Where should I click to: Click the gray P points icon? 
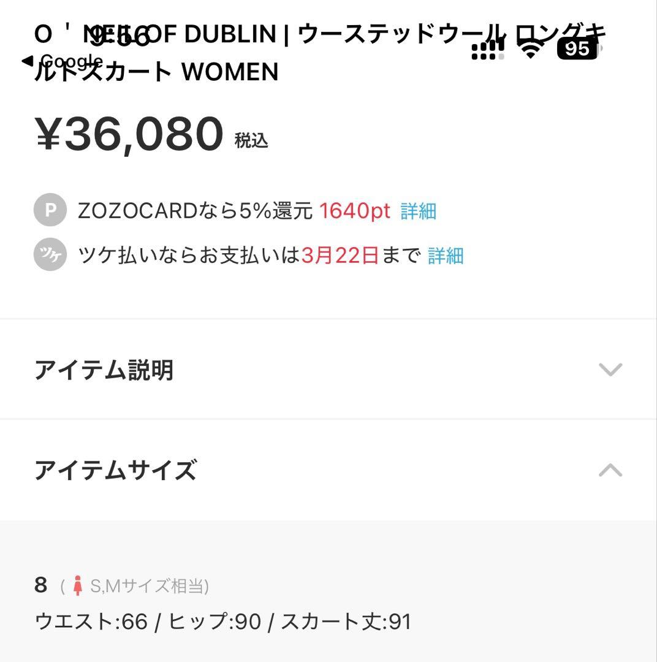tap(50, 211)
